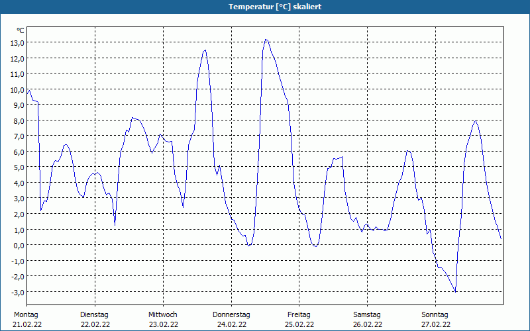Select the Dienstag day label
530x331 pixels.
[94, 315]
